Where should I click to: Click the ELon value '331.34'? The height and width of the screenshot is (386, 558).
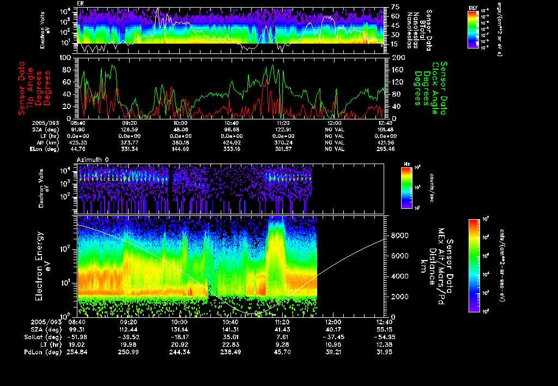point(129,149)
